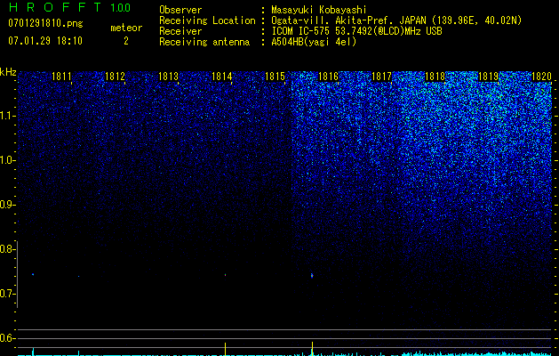
Task: Click the 1818 time marker
Action: 435,77
